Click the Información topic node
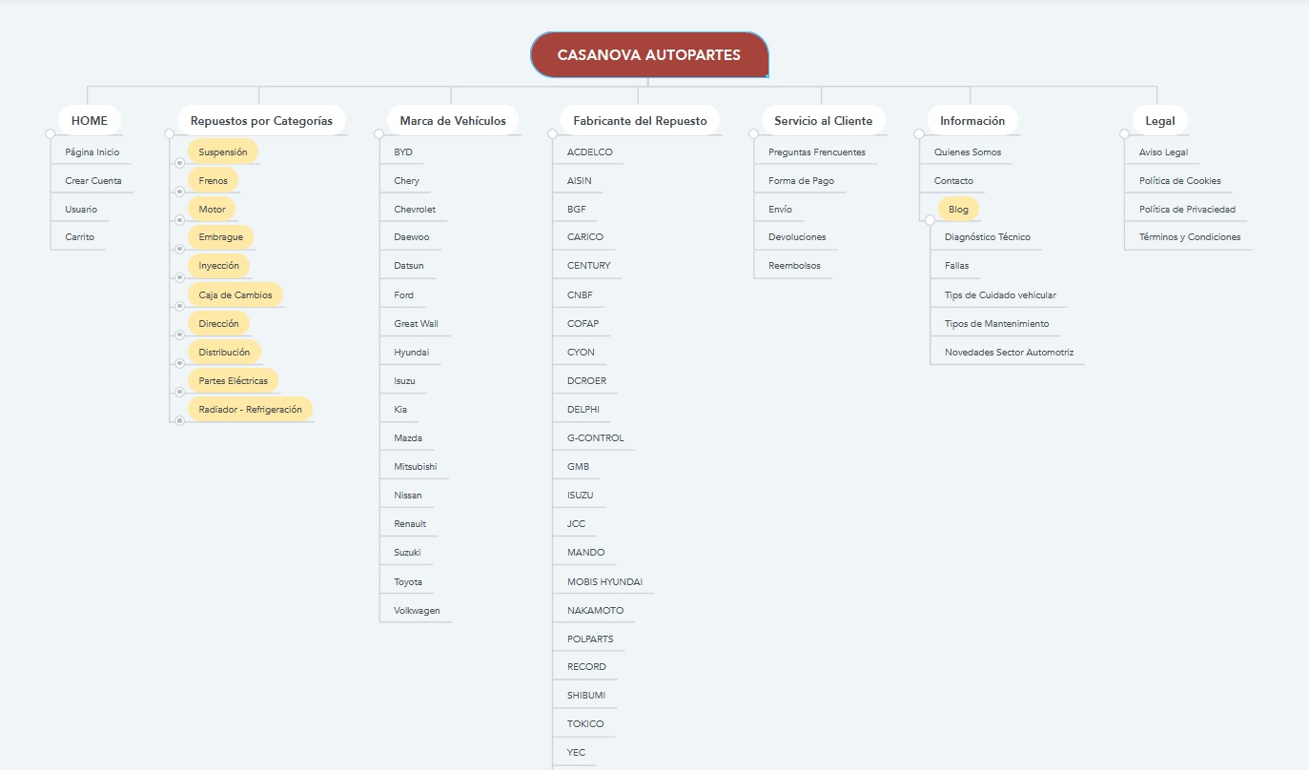This screenshot has height=770, width=1309. (x=972, y=121)
